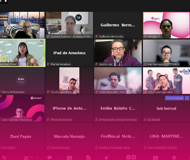Select Mercedes Bidart's active speaker tile
The width and height of the screenshot is (190, 160).
[22, 53]
